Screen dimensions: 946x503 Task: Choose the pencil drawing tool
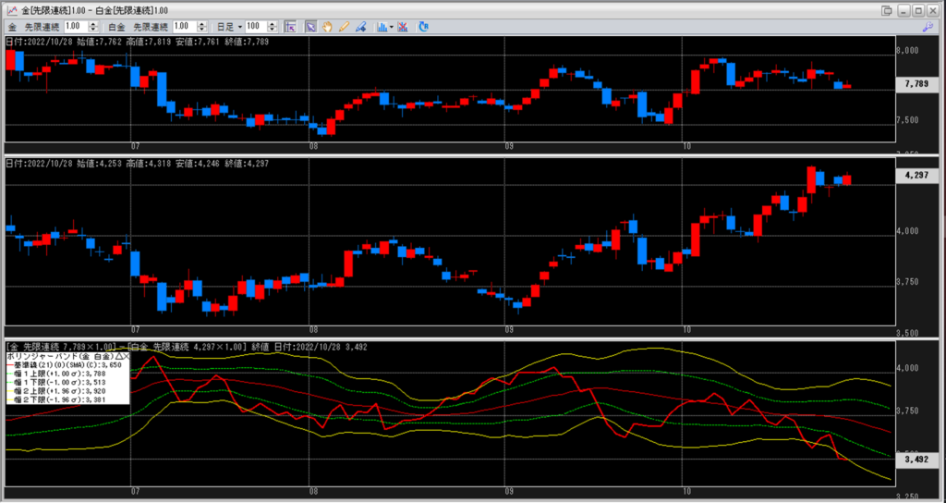point(343,27)
